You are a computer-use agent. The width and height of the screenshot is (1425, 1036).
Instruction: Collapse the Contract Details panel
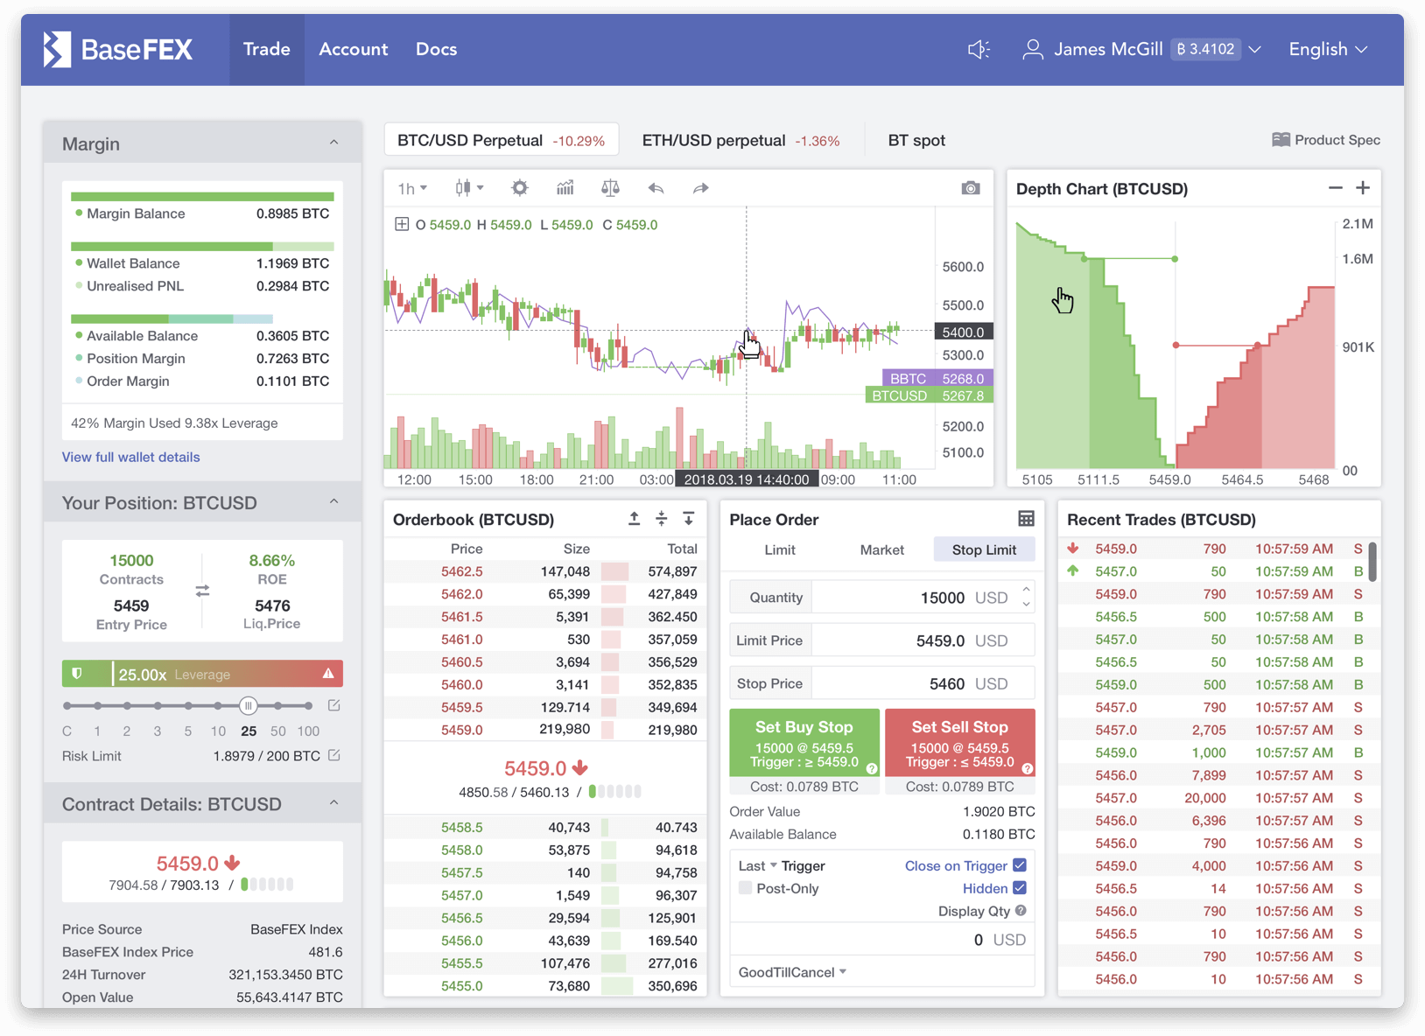(x=333, y=803)
